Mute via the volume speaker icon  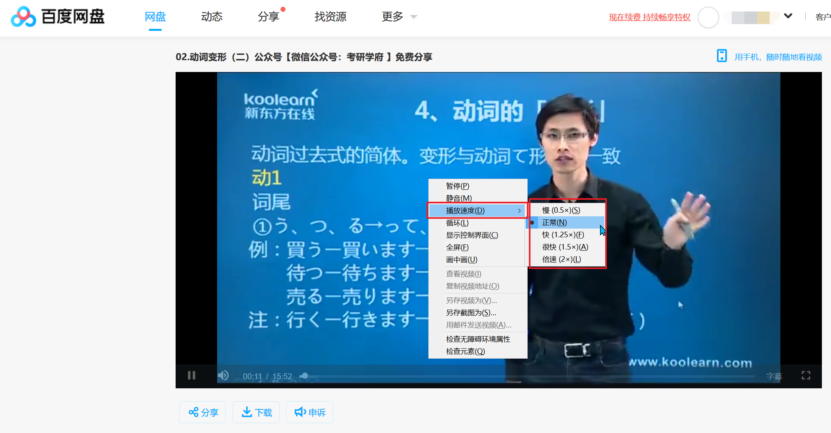point(223,375)
